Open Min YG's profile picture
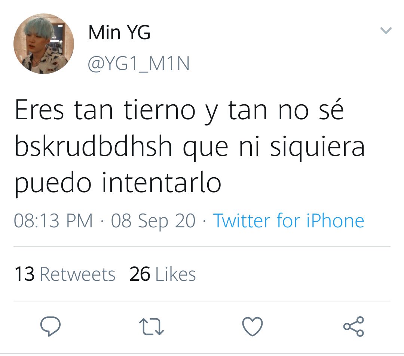This screenshot has height=356, width=404. [x=44, y=44]
